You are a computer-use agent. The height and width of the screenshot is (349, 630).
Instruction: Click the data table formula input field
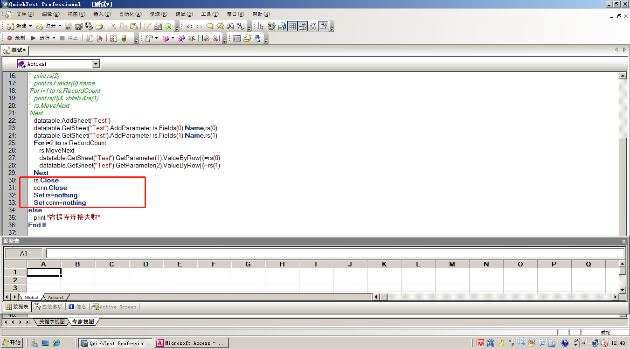click(x=335, y=253)
